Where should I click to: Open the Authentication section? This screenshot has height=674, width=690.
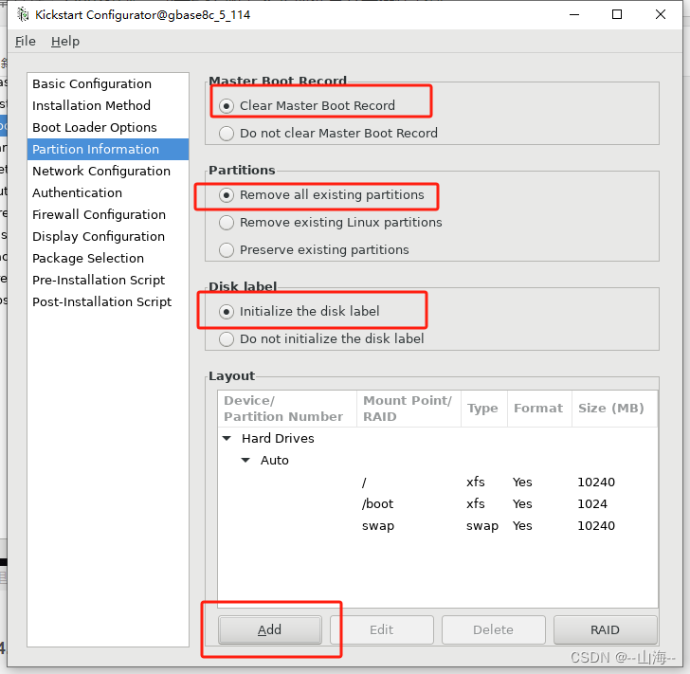tap(108, 192)
